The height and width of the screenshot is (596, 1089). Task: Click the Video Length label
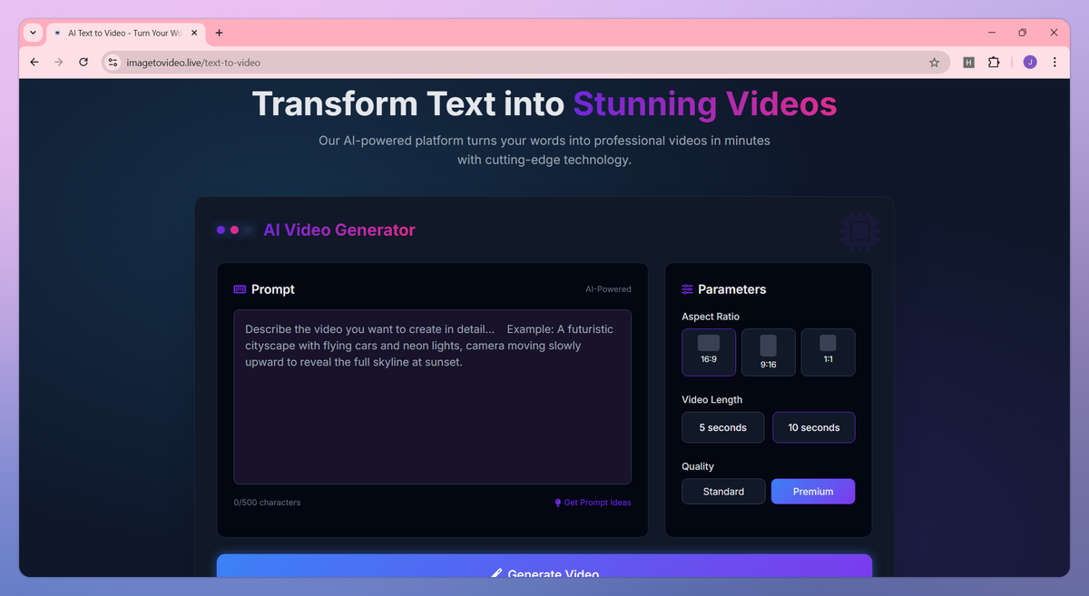tap(712, 400)
